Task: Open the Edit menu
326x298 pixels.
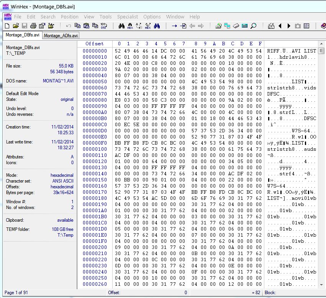Action: 31,16
